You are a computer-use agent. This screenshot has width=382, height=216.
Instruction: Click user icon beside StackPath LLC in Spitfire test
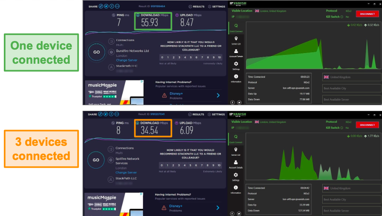coord(111,180)
